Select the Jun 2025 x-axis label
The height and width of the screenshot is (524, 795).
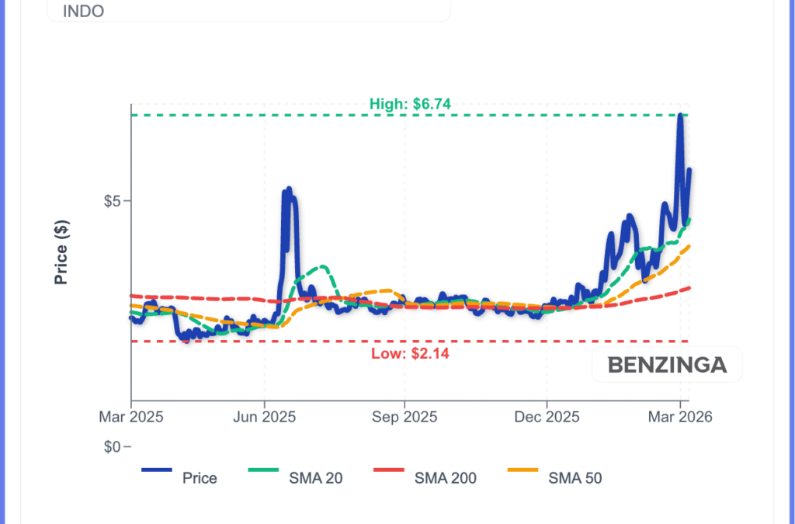265,417
